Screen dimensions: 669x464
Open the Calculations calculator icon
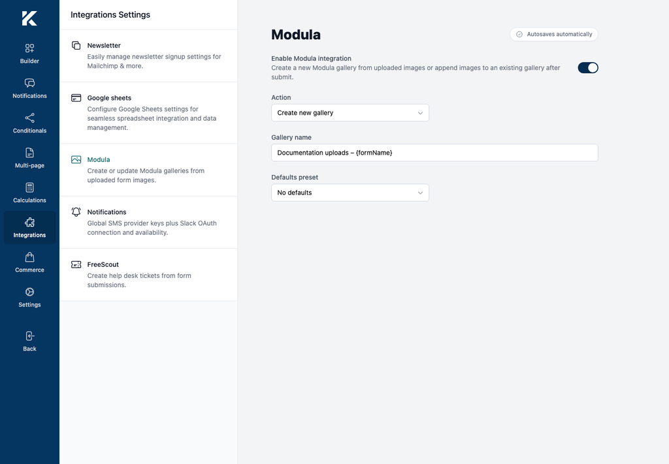[29, 187]
